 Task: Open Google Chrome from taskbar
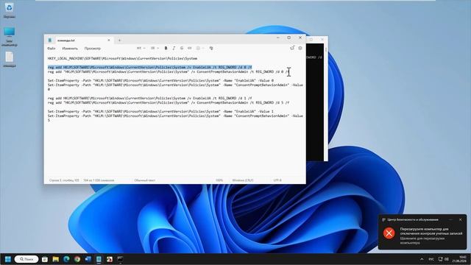(77, 259)
